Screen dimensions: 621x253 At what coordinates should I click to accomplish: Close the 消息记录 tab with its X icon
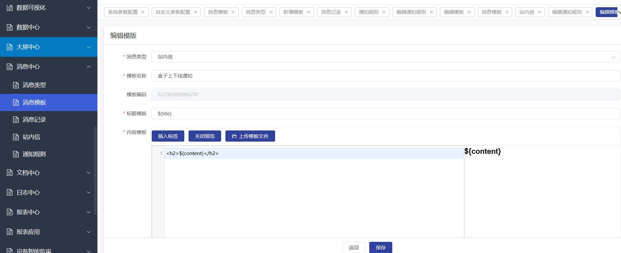[346, 12]
